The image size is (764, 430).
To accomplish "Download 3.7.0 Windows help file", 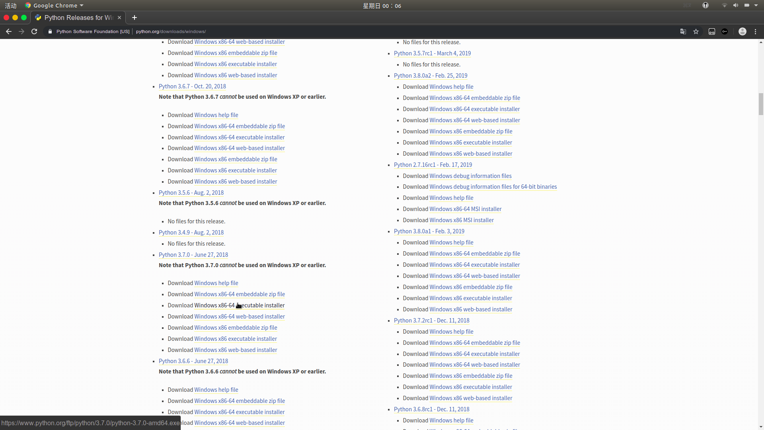I will point(216,283).
